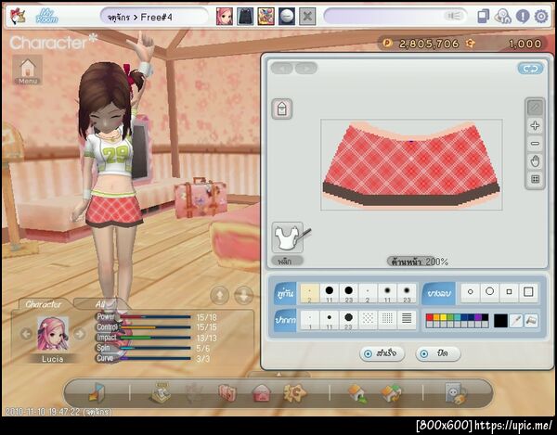Image resolution: width=557 pixels, height=435 pixels.
Task: Click the current black color box
Action: [x=500, y=321]
